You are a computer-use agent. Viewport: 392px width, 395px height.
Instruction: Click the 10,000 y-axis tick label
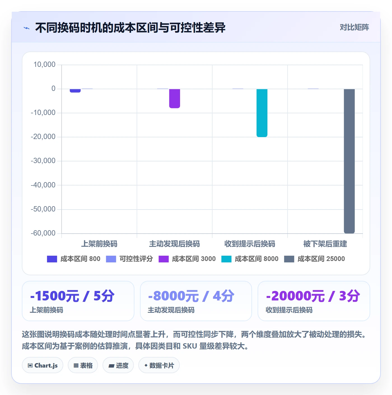coord(45,65)
